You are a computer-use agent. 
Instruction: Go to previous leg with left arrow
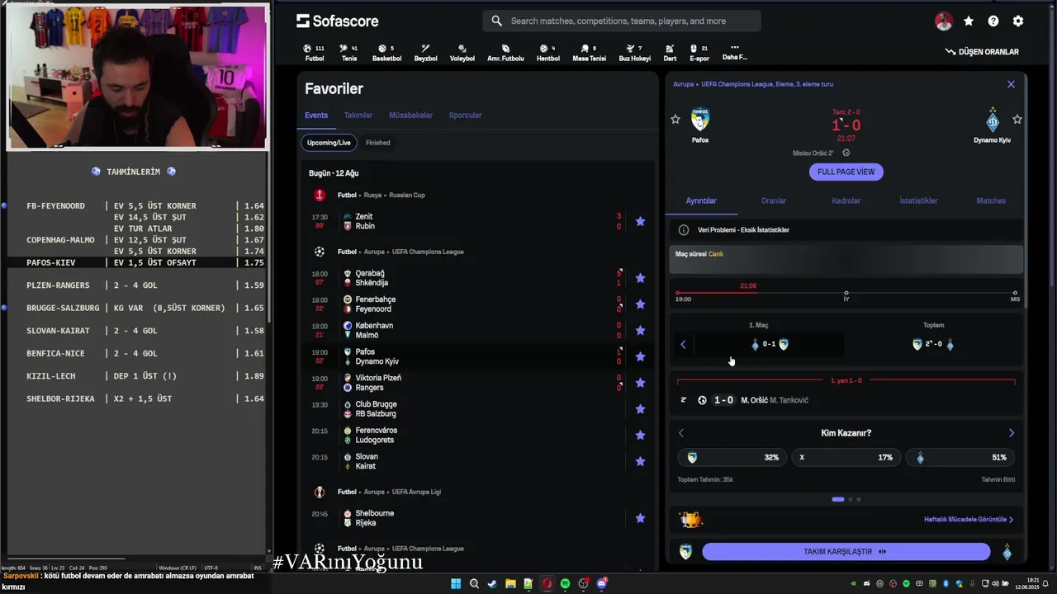point(683,345)
